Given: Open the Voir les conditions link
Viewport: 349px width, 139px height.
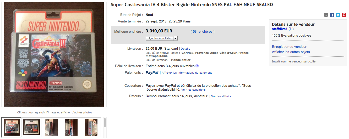Looking at the screenshot, I should coord(193,90).
